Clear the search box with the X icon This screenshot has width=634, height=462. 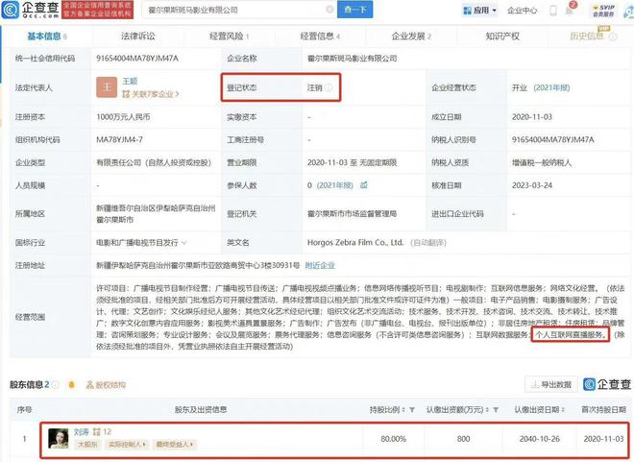coord(330,11)
